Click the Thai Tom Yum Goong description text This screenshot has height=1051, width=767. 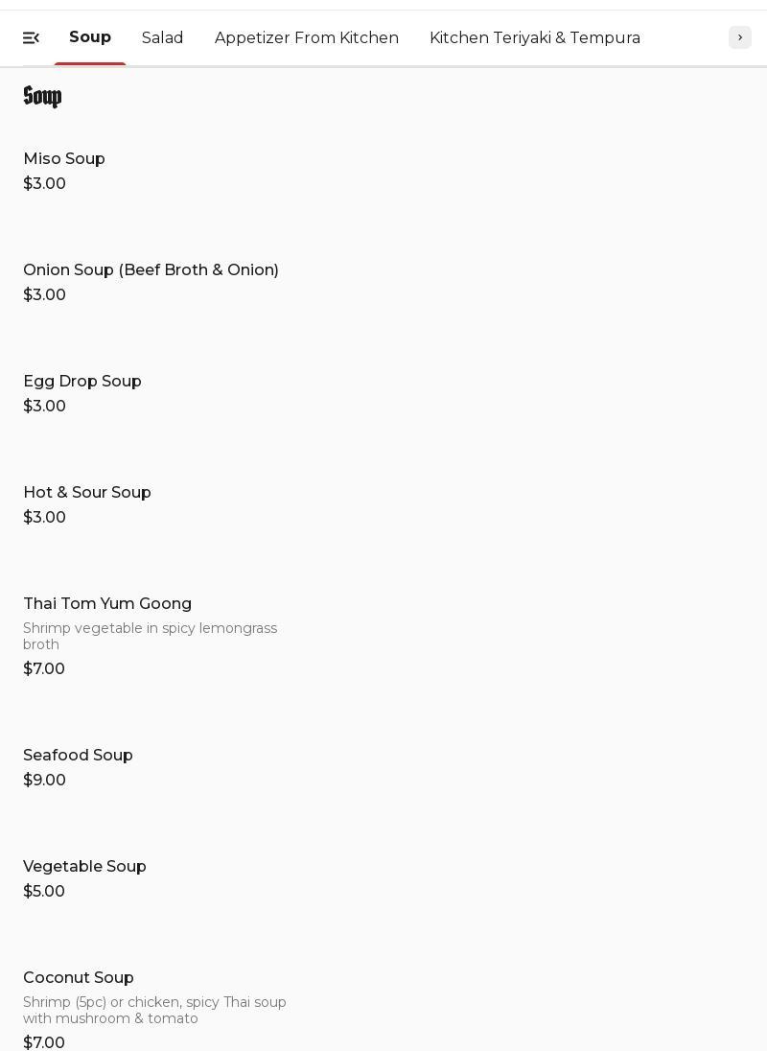pos(151,636)
